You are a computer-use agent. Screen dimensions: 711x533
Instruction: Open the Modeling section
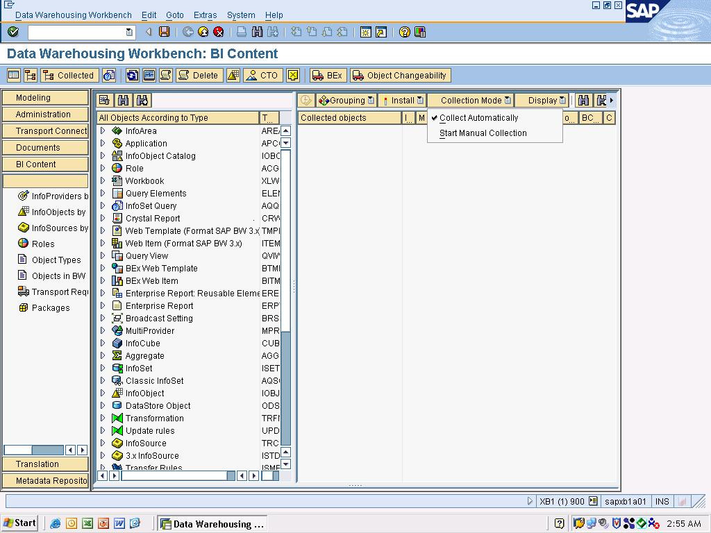pos(45,97)
